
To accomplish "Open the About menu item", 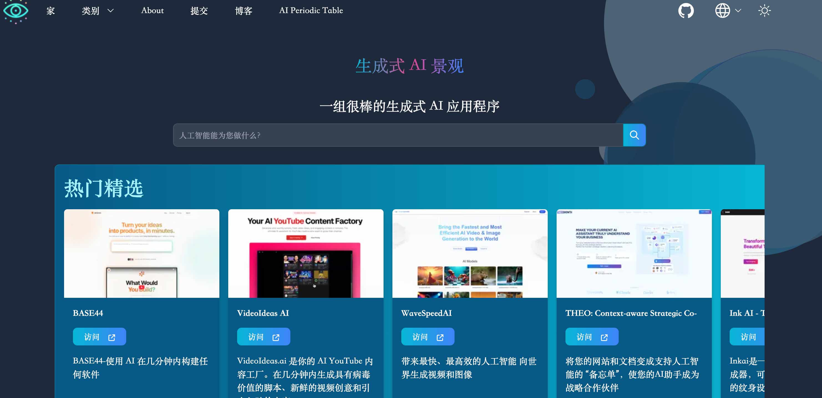I will click(152, 11).
